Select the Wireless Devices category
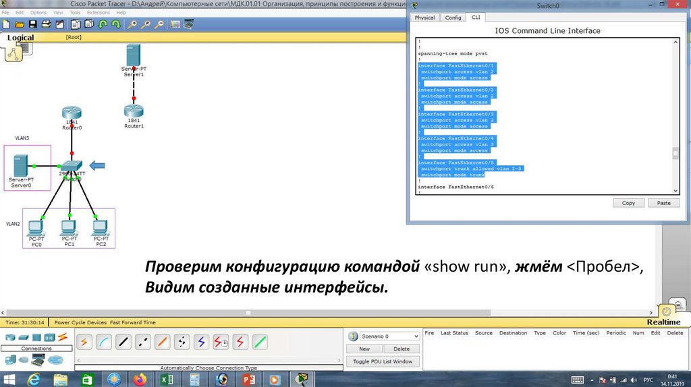The height and width of the screenshot is (387, 691). 49,338
